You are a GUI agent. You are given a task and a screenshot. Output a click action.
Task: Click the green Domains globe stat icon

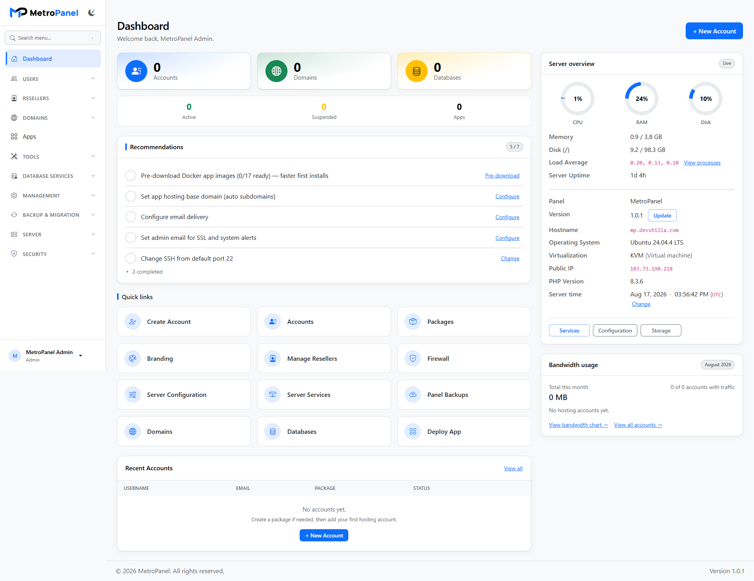pyautogui.click(x=276, y=71)
